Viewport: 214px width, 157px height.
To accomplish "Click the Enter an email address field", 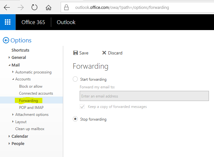I will [144, 96].
